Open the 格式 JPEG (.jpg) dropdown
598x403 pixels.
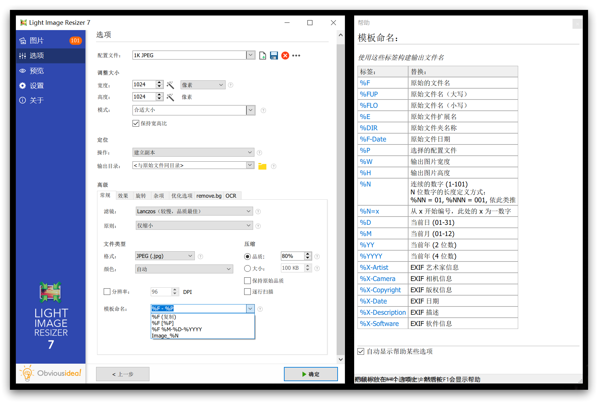pyautogui.click(x=190, y=256)
